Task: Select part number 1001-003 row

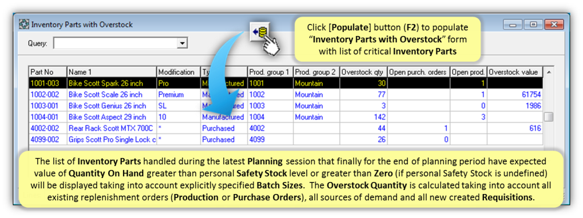Action: pos(286,83)
